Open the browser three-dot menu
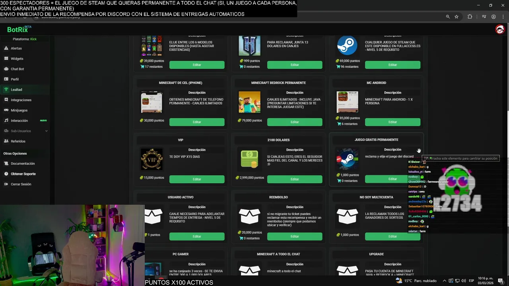The image size is (509, 286). tap(503, 17)
